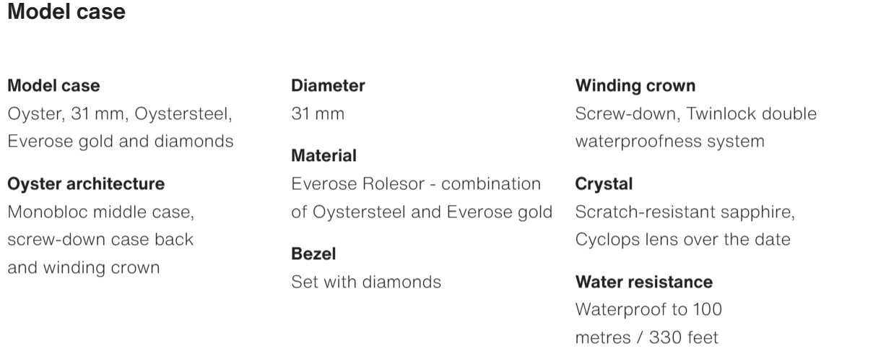
Task: Click the "Crystal" heading
Action: [x=604, y=184]
